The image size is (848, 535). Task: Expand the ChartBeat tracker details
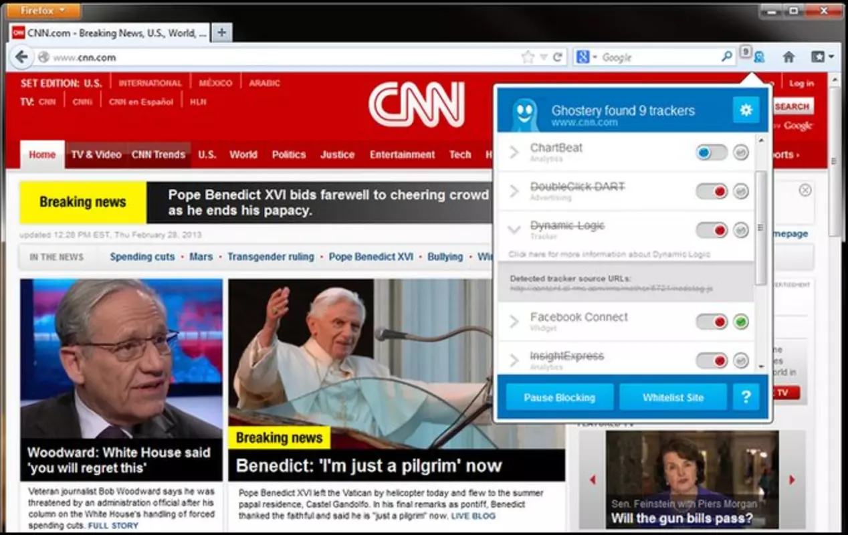[514, 152]
